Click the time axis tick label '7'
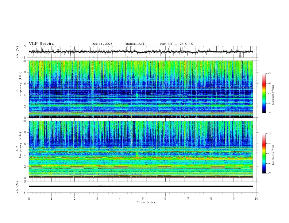This screenshot has height=223, width=289. (x=188, y=199)
